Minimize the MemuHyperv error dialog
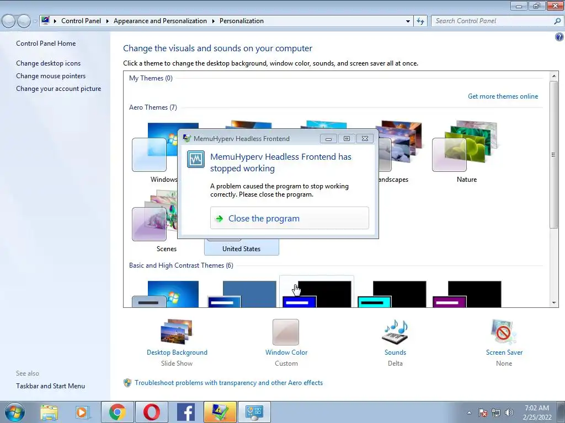The image size is (565, 423). (328, 138)
